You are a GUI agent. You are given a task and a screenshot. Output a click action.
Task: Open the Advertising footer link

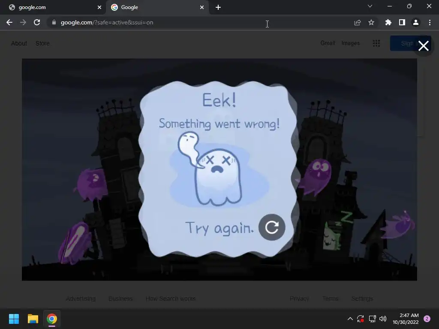point(81,299)
